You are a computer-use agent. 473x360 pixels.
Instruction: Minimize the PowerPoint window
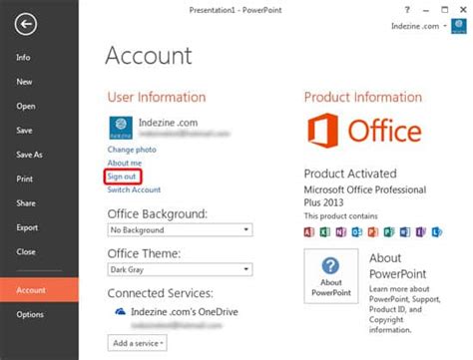(426, 10)
